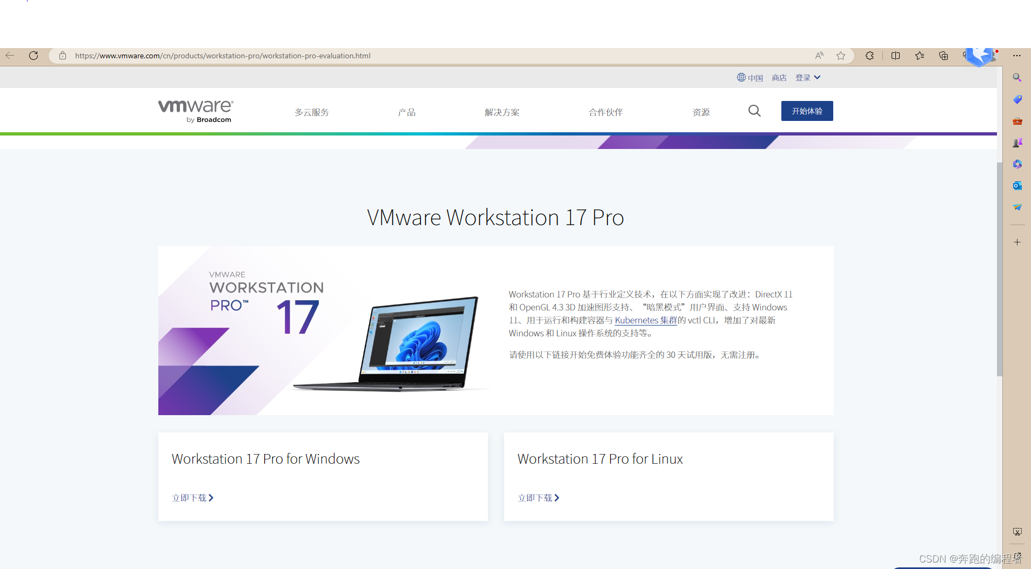This screenshot has width=1031, height=569.
Task: Open the collections icon
Action: pos(943,56)
